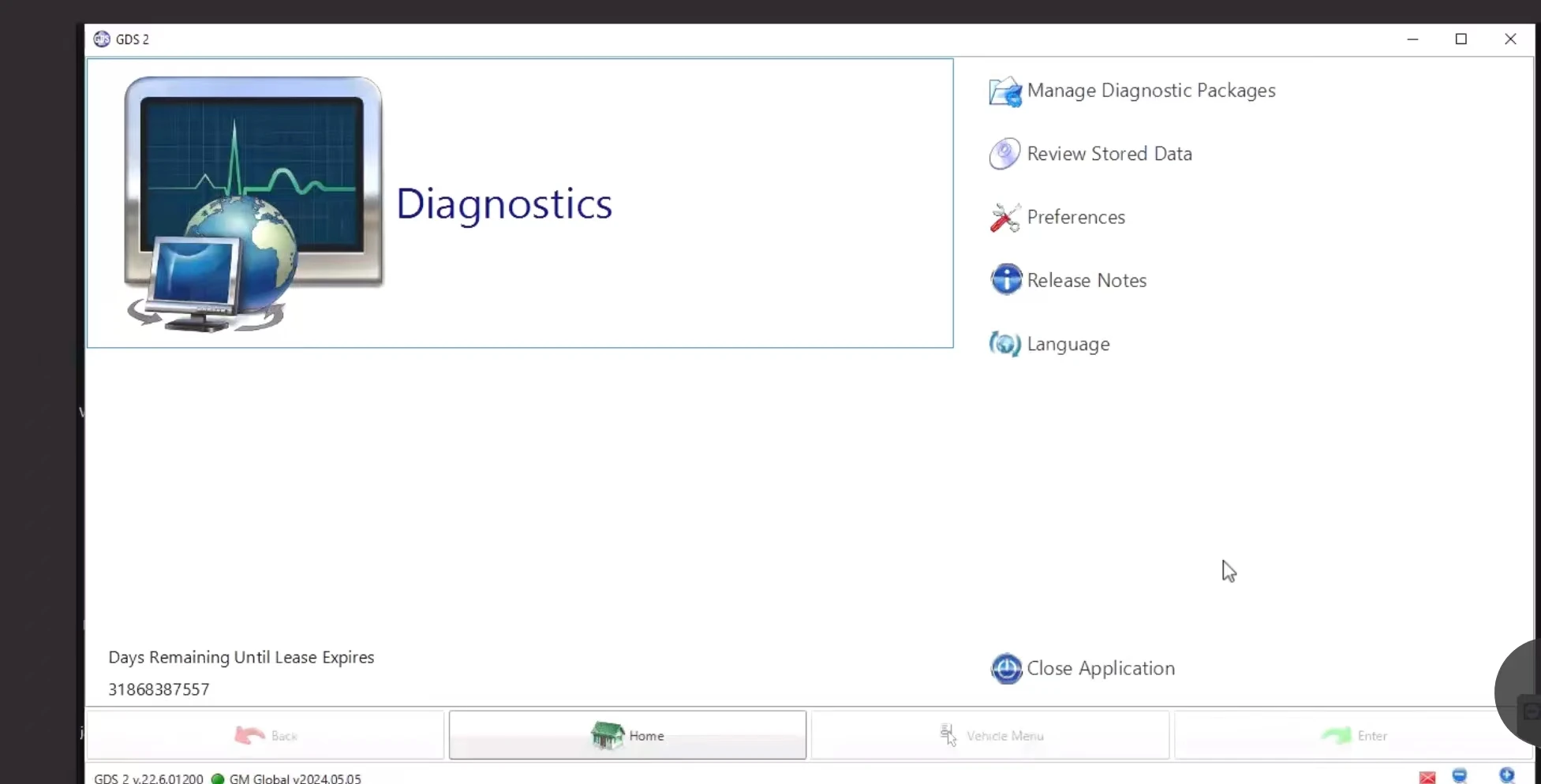
Task: Minimize the GDS 2 window
Action: (x=1412, y=39)
